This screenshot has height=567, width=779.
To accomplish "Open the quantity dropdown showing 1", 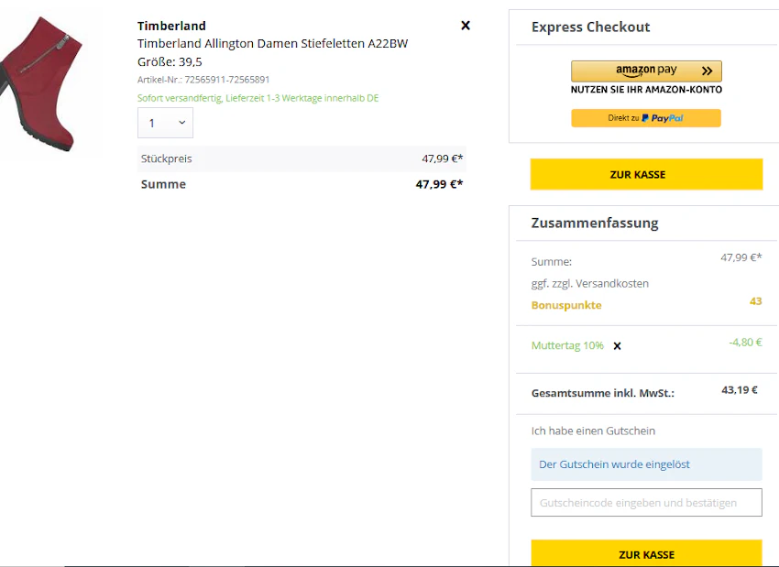I will 166,123.
